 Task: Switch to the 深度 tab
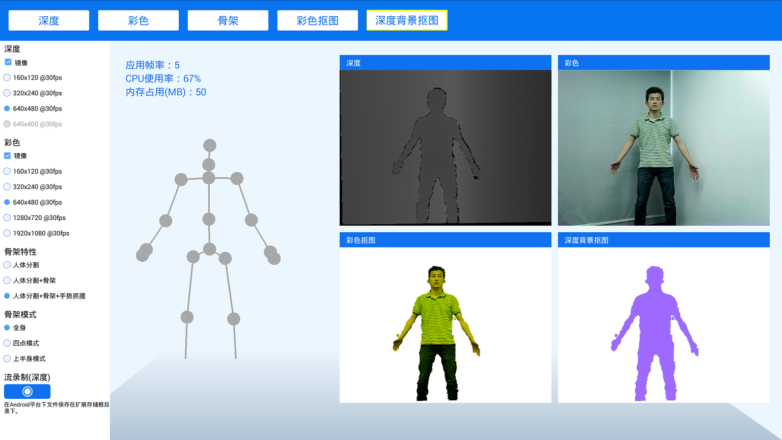49,20
